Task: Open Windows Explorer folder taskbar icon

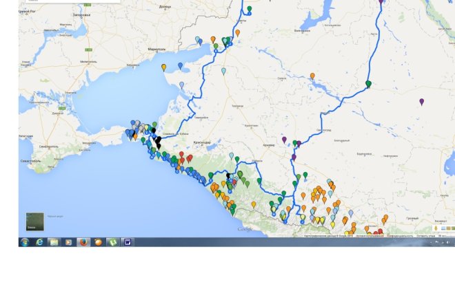Action: (x=54, y=242)
